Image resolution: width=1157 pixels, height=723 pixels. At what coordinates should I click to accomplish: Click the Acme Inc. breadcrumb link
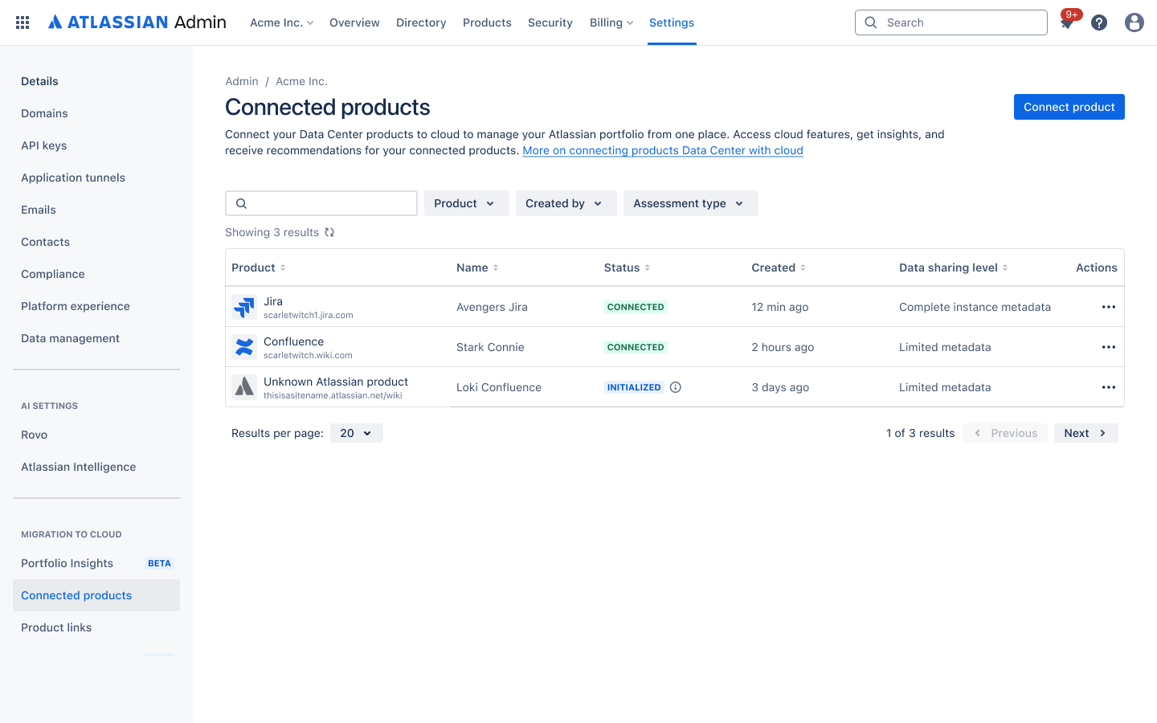301,81
